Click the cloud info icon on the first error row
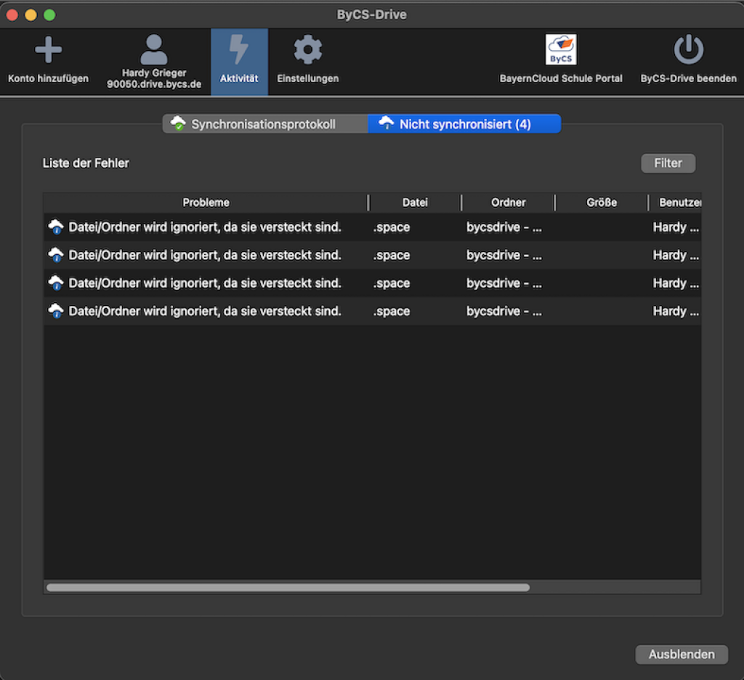This screenshot has height=680, width=744. pos(56,227)
